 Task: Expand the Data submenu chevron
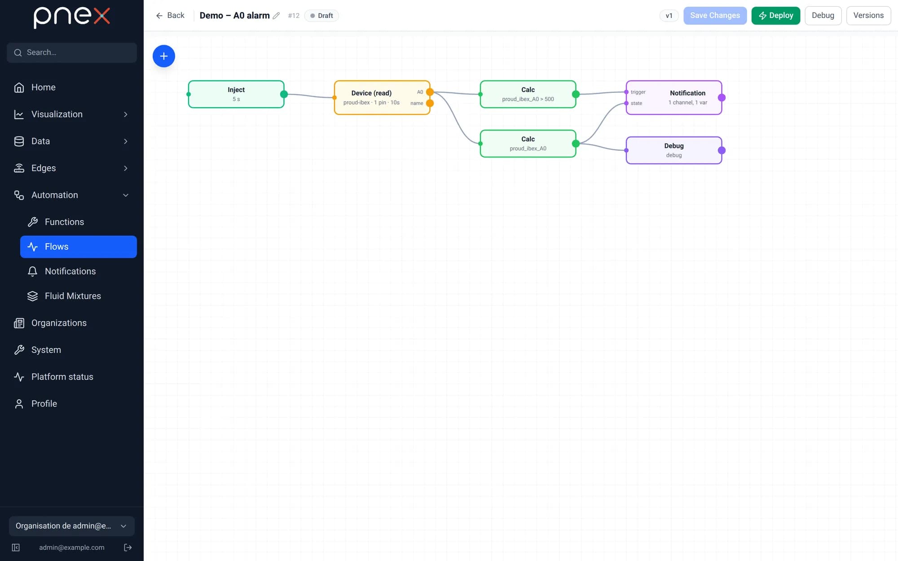(126, 141)
